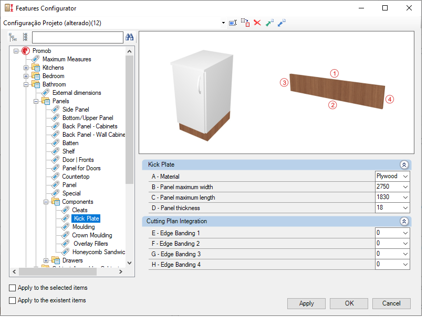The height and width of the screenshot is (317, 427).
Task: Collapse the Cutting Plan Integration section
Action: pyautogui.click(x=404, y=222)
